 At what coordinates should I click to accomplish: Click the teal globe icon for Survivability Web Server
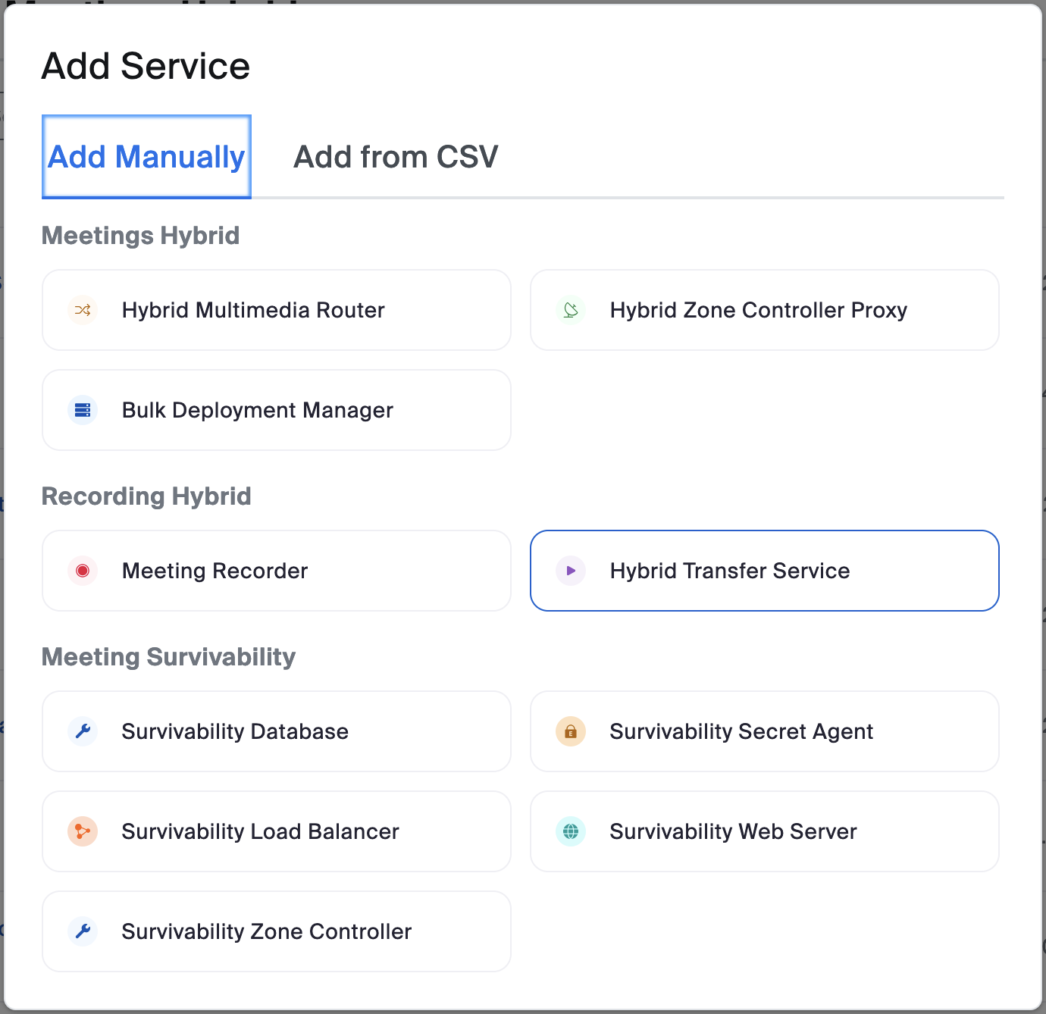(571, 831)
